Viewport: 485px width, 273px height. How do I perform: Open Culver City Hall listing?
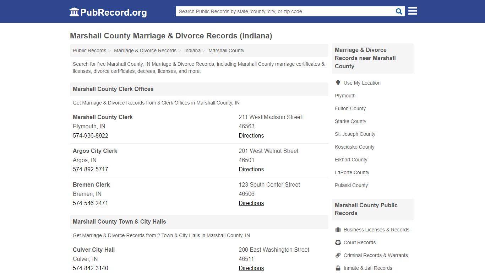click(x=94, y=250)
